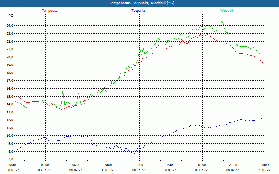Image resolution: width=279 pixels, height=174 pixels.
Task: Click the 18:00 time label
Action: click(x=202, y=165)
